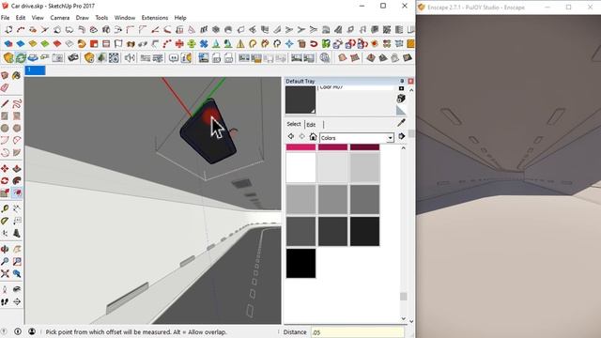The width and height of the screenshot is (601, 338).
Task: Click the highlighted Offset tool
Action: coord(17,192)
